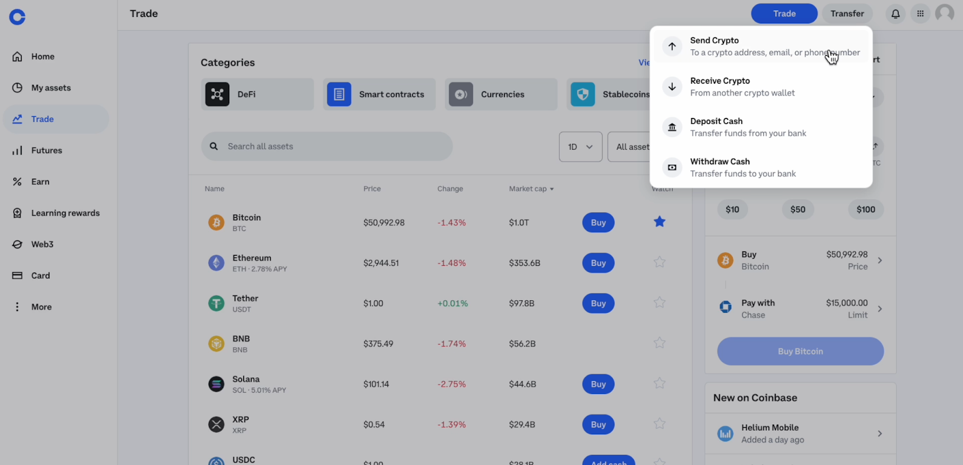Open the 1D time range dropdown
The width and height of the screenshot is (963, 465).
tap(580, 147)
